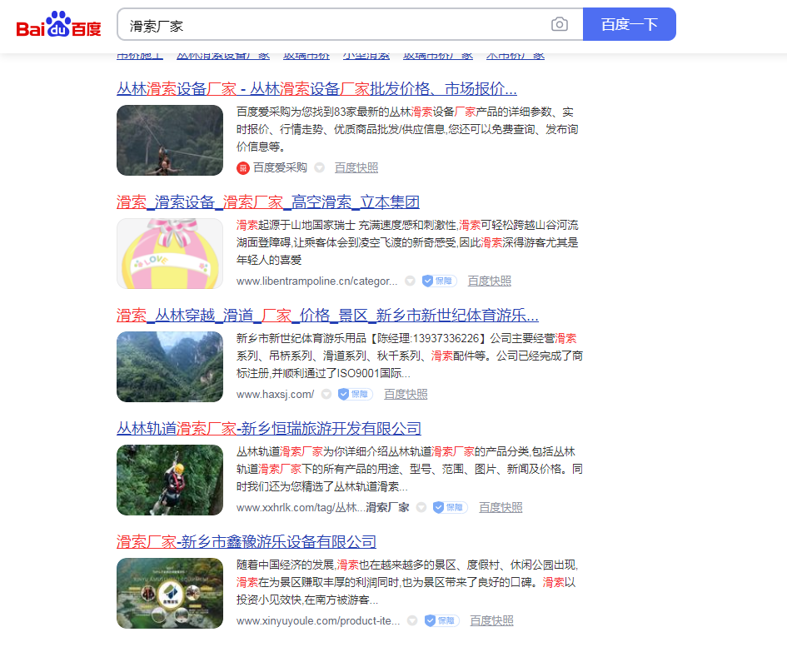Expand dropdown arrow next to libentrampoline URL

410,281
